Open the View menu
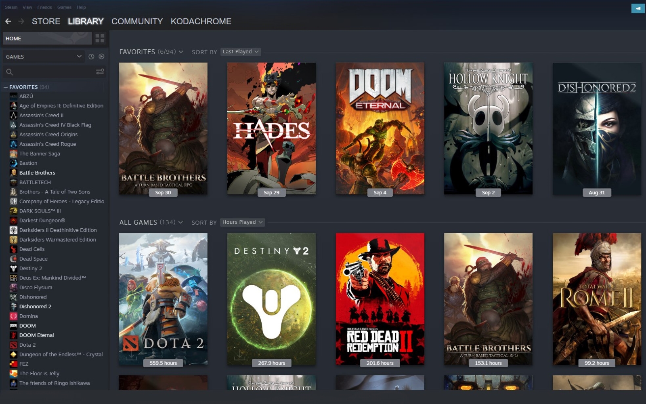 [27, 7]
